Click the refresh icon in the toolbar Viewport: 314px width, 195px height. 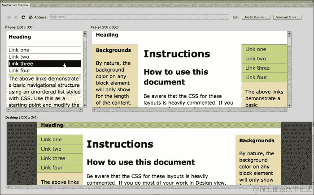coord(23,17)
